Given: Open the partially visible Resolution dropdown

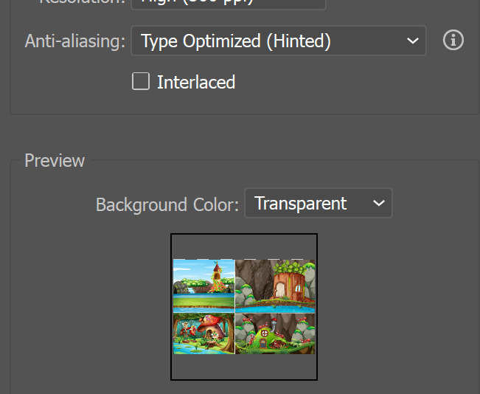Looking at the screenshot, I should [x=228, y=4].
